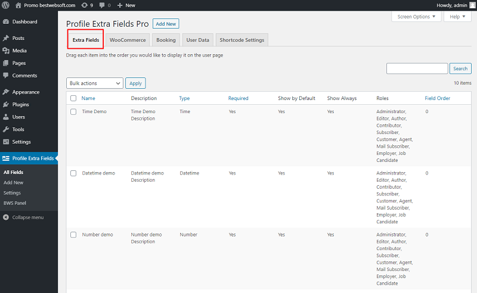Switch to the Shortcode Settings tab
Screen dimensions: 477x293
pyautogui.click(x=242, y=40)
